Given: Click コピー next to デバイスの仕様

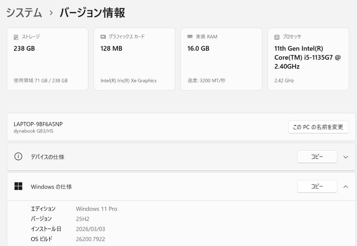Looking at the screenshot, I should click(317, 157).
